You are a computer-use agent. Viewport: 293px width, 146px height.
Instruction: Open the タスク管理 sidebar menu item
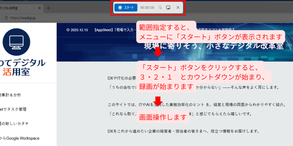click(13, 109)
